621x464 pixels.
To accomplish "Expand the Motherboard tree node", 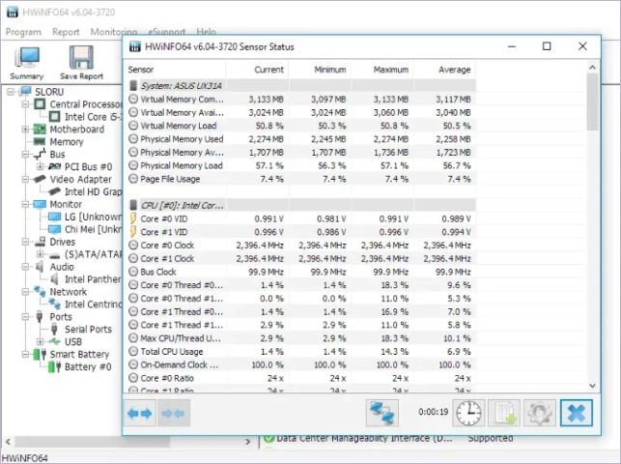I will coord(25,130).
